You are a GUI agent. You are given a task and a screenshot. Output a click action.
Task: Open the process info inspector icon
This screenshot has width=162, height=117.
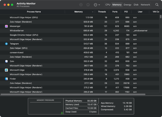pos(88,5)
